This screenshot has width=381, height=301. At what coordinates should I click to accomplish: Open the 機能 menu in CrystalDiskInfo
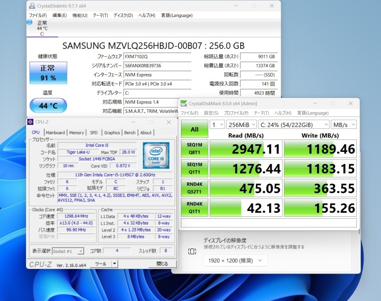coord(79,15)
